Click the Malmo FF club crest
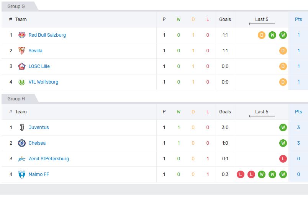This screenshot has height=200, width=308. [x=22, y=174]
